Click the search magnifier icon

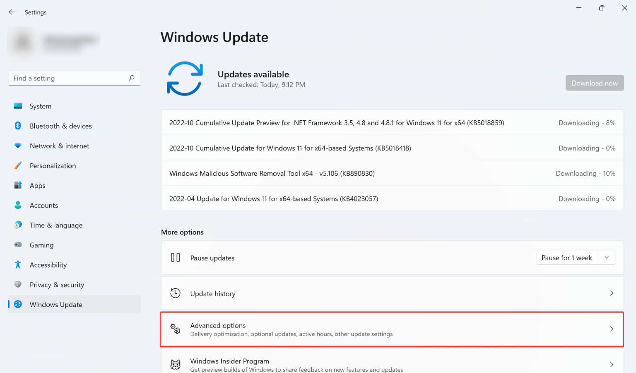(x=132, y=78)
